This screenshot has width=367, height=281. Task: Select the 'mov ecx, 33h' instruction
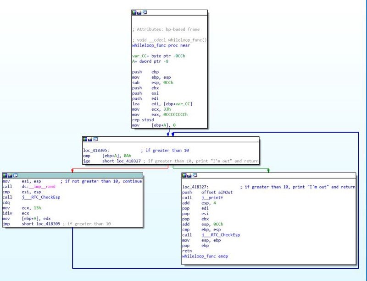coord(151,109)
